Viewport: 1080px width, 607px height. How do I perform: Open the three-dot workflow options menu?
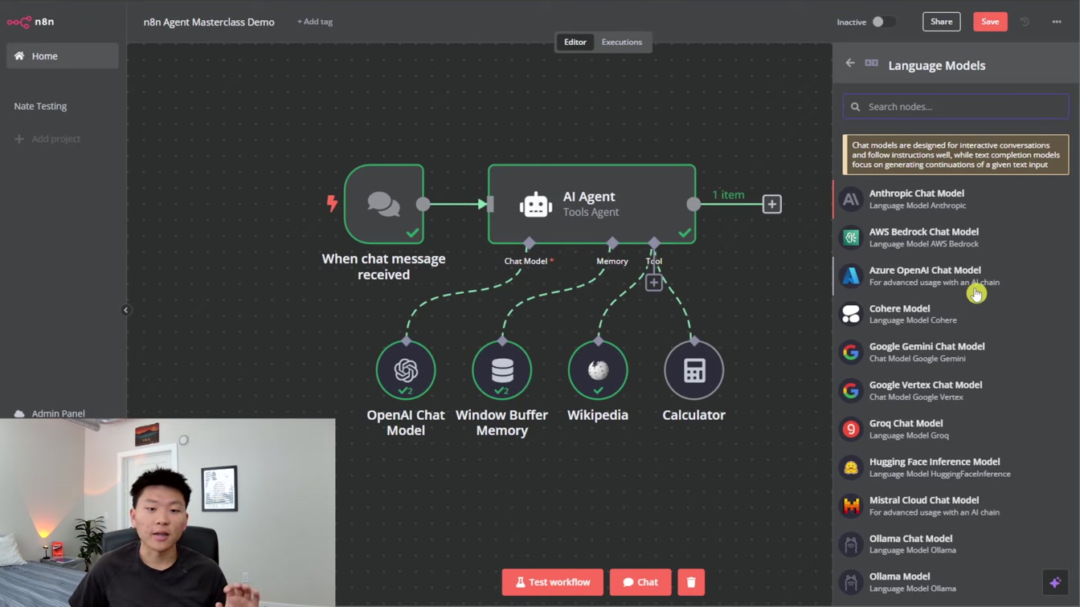click(1057, 22)
